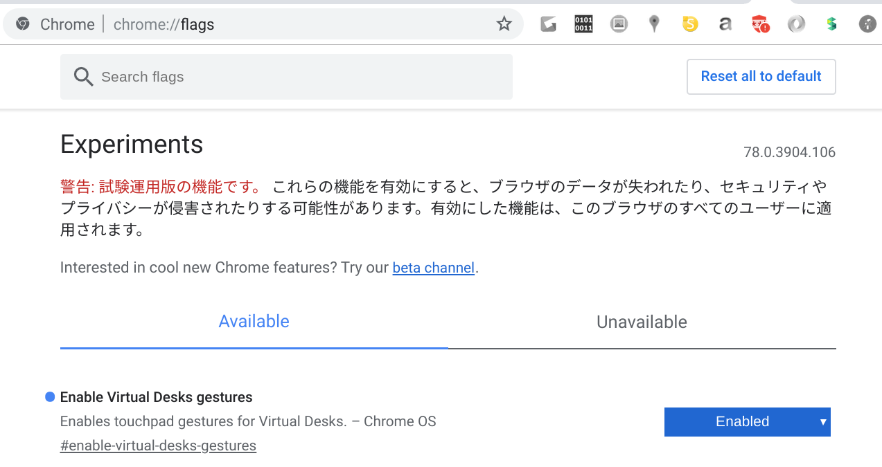Open the map pin extension icon

coord(654,24)
